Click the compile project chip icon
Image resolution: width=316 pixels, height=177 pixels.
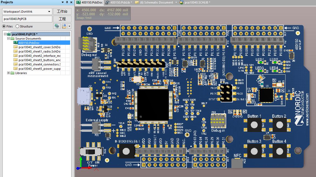(57, 26)
